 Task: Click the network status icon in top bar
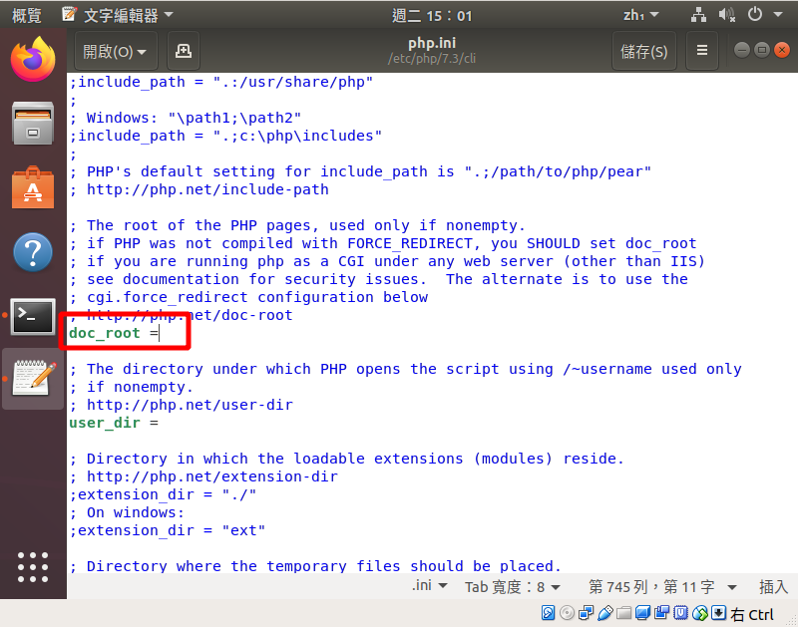pos(698,15)
